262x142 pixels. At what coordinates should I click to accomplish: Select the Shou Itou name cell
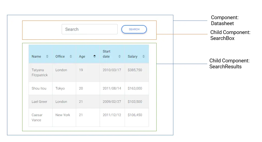(41, 88)
